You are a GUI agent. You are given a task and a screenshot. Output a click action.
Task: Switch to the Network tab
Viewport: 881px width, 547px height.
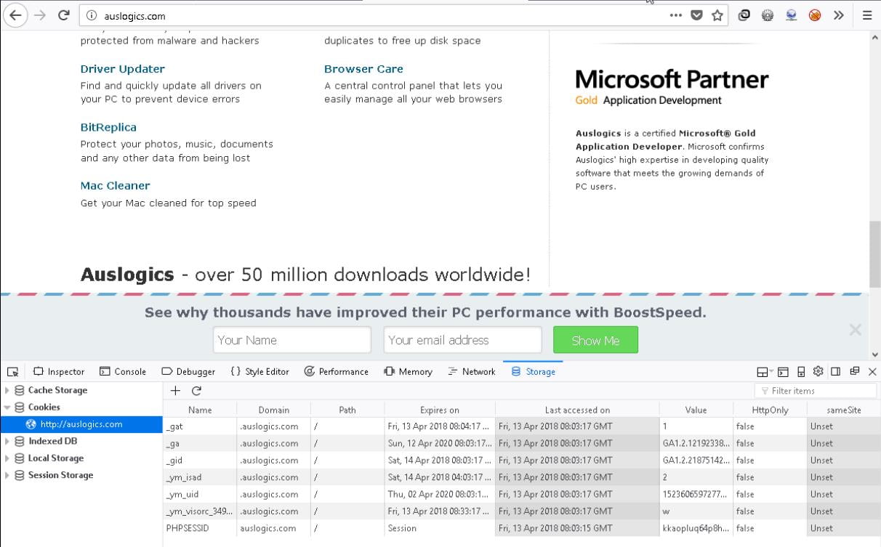471,372
